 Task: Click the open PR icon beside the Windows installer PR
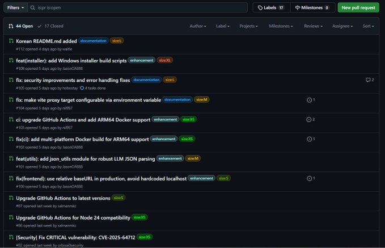pos(11,60)
